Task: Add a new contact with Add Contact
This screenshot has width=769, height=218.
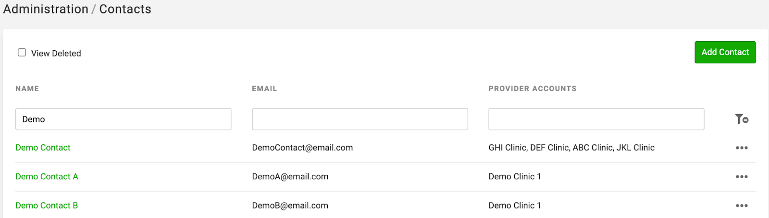Action: [725, 52]
